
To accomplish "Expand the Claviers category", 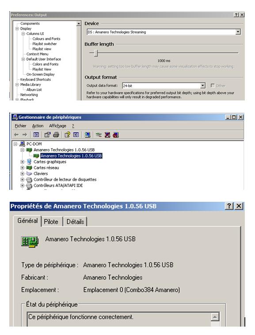I will click(x=22, y=173).
